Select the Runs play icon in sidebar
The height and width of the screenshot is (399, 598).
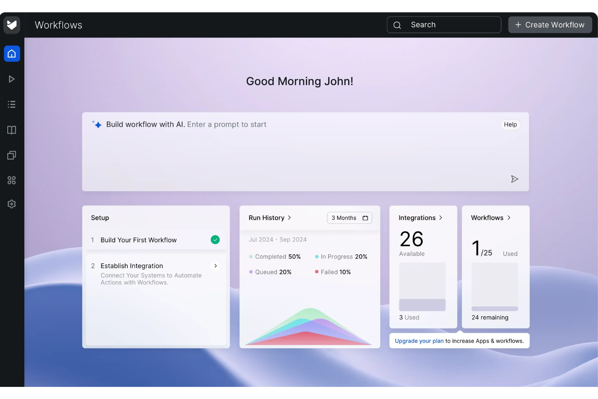[x=12, y=79]
